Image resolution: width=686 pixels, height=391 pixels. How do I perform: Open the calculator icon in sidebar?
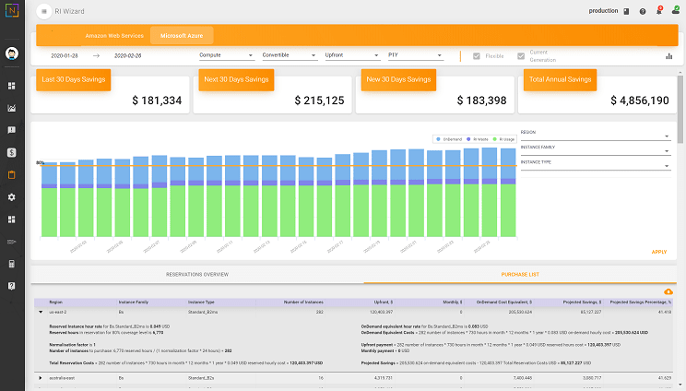(12, 264)
